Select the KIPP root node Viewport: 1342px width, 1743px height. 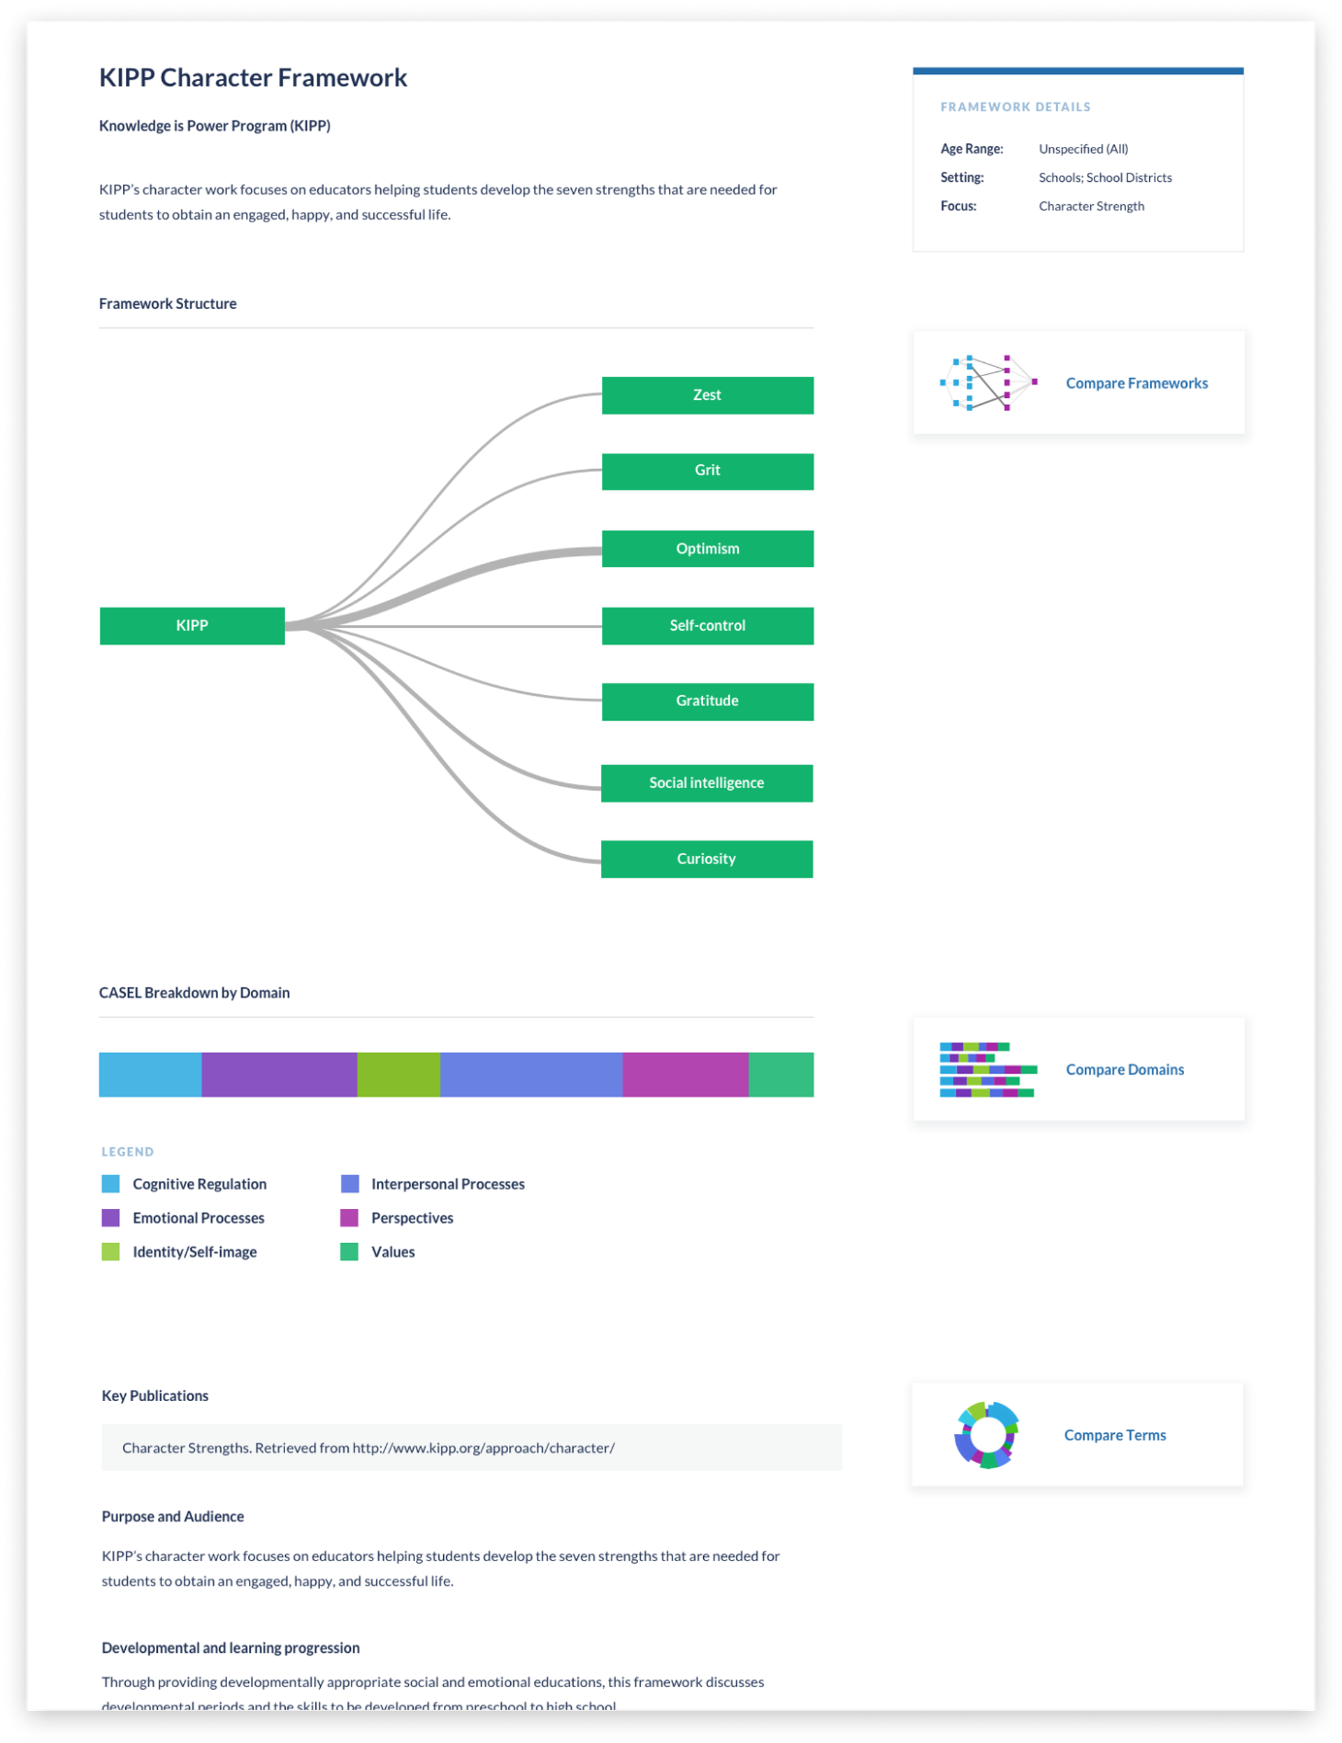pyautogui.click(x=192, y=626)
